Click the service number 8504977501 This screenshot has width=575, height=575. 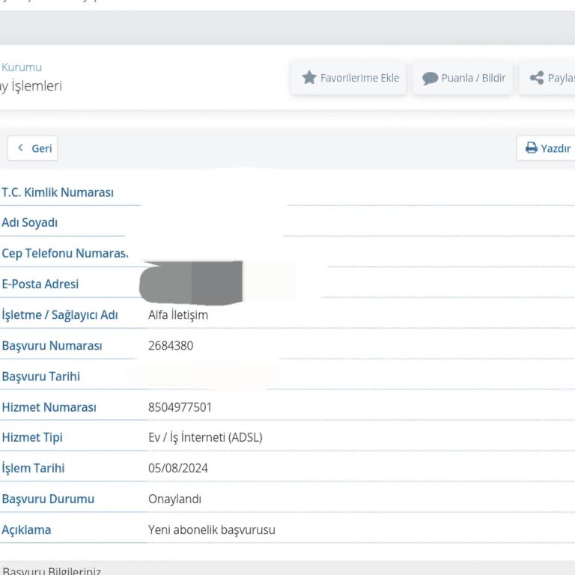click(180, 407)
